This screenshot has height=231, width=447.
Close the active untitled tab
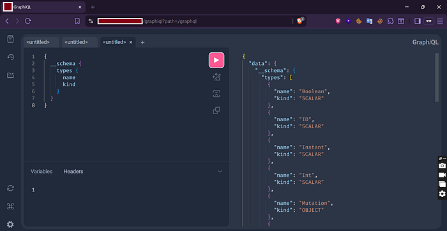[131, 42]
